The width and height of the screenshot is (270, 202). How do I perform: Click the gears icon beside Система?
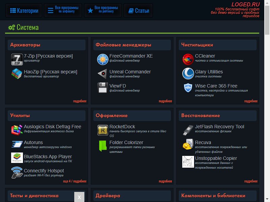pos(11,28)
